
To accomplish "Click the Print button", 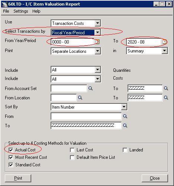I will [18, 178].
